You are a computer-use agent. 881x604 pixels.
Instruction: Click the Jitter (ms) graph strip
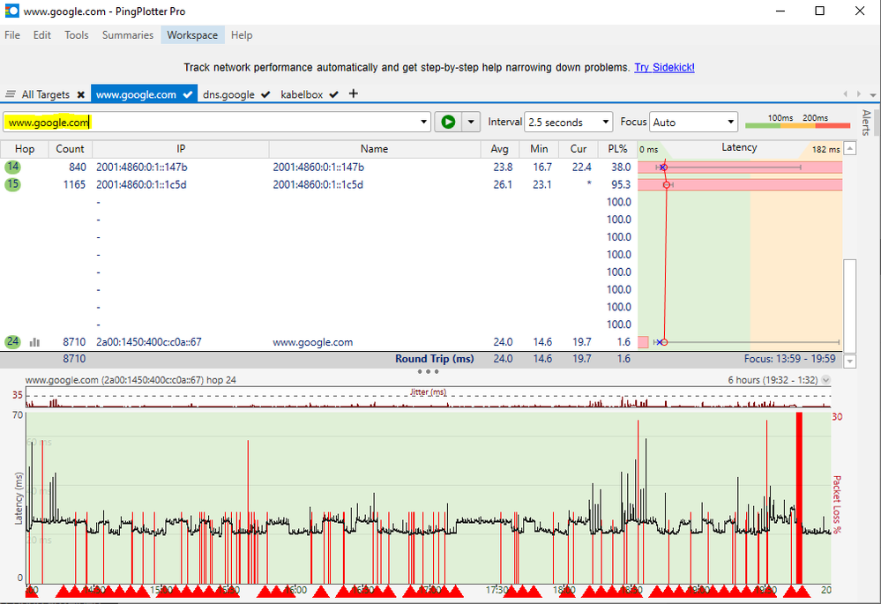pos(428,397)
